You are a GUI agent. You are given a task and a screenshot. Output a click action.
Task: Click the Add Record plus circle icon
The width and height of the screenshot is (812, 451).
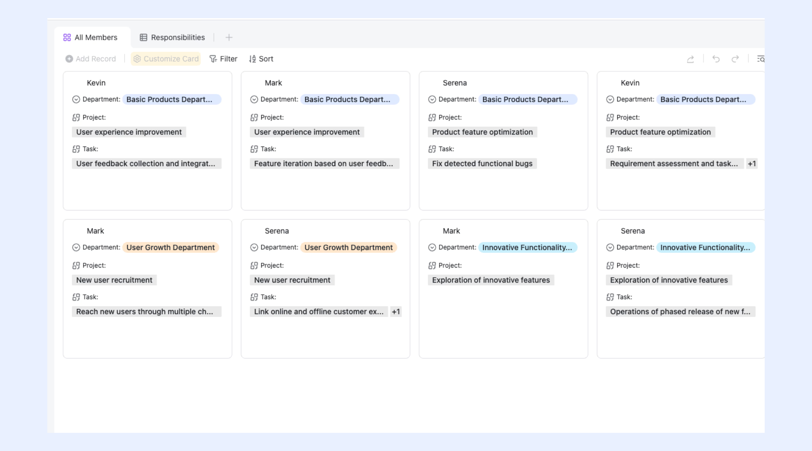pyautogui.click(x=69, y=59)
